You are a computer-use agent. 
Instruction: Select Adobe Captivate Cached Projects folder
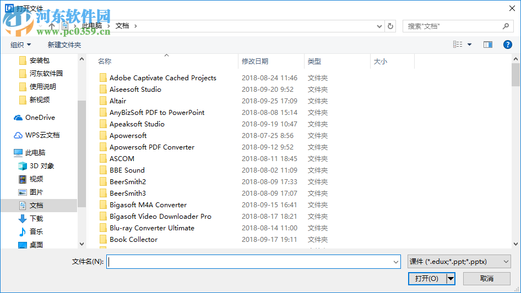pyautogui.click(x=163, y=78)
